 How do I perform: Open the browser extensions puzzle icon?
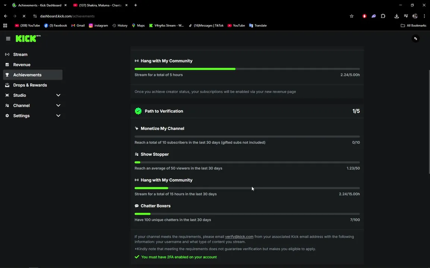383,16
